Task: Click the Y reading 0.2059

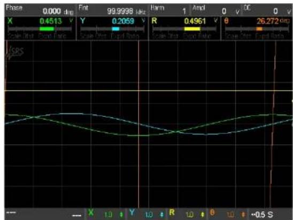Action: [x=123, y=21]
